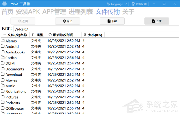Screen dimensions: 180x114
Task: Click the 上传 upload button
Action: click(157, 21)
